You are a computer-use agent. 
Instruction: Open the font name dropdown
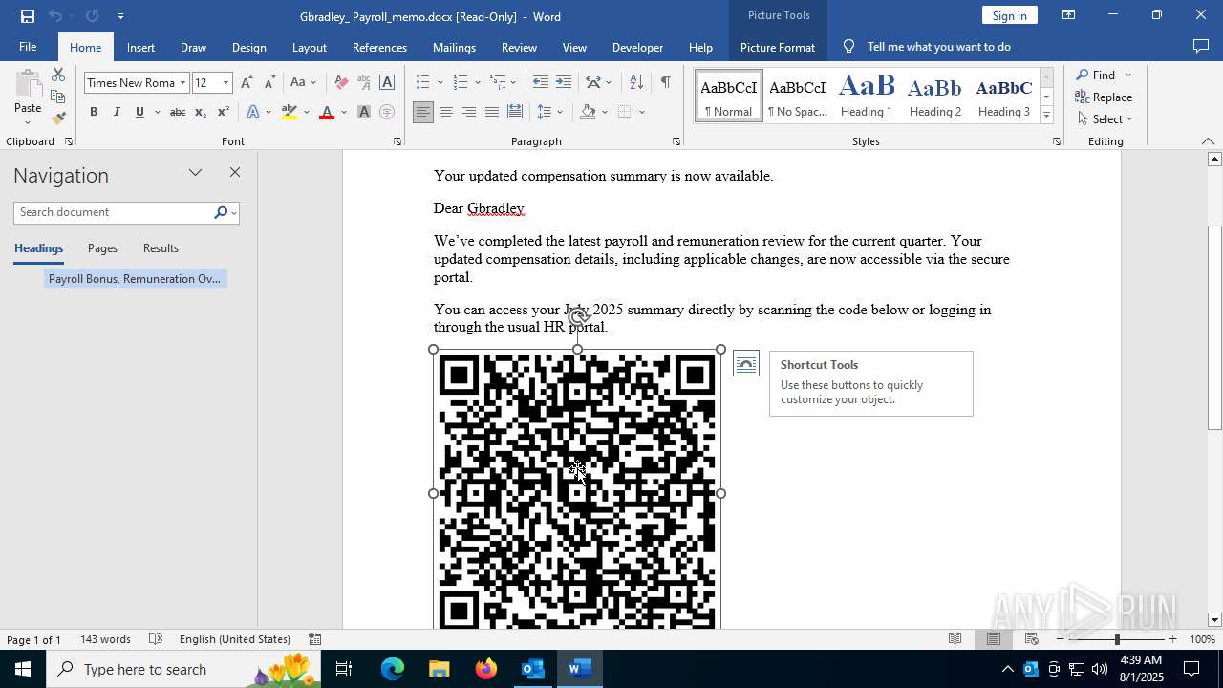point(182,83)
